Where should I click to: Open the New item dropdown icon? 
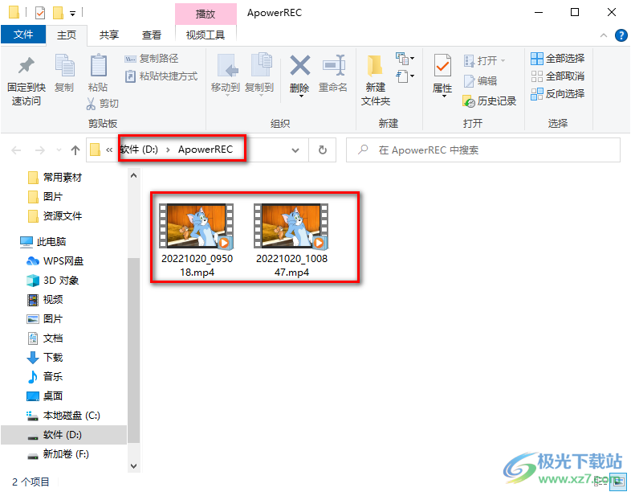pos(405,59)
